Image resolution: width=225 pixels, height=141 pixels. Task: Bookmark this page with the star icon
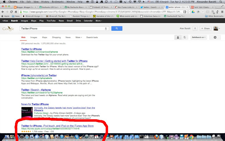[x=188, y=12]
